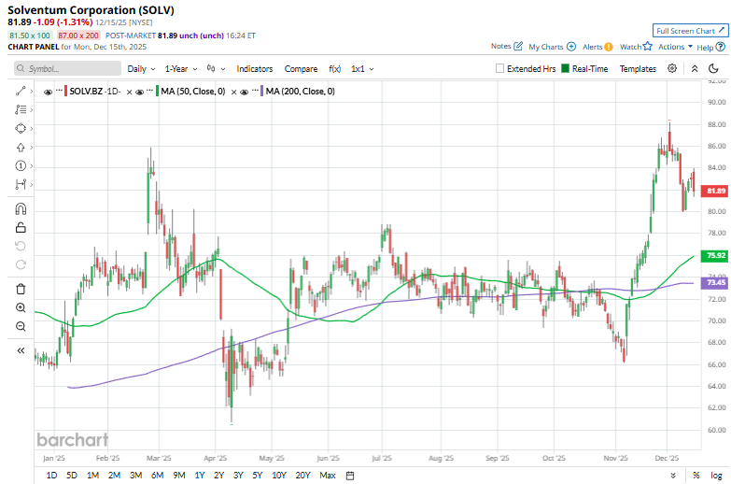This screenshot has width=731, height=484.
Task: Click the green MA 50 color swatch
Action: 158,91
